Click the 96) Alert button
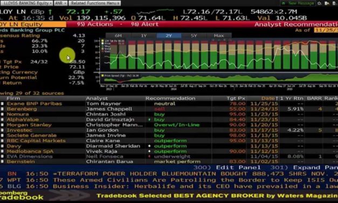The height and width of the screenshot is (203, 338). pos(144,24)
